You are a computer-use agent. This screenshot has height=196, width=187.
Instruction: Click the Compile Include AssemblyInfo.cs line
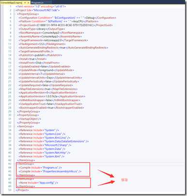[x=50, y=171]
